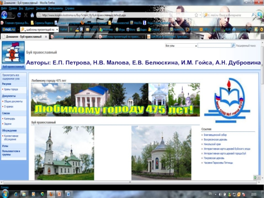This screenshot has height=198, width=264.
Task: Open the 'Храмы города' sidebar link
Action: (x=11, y=89)
